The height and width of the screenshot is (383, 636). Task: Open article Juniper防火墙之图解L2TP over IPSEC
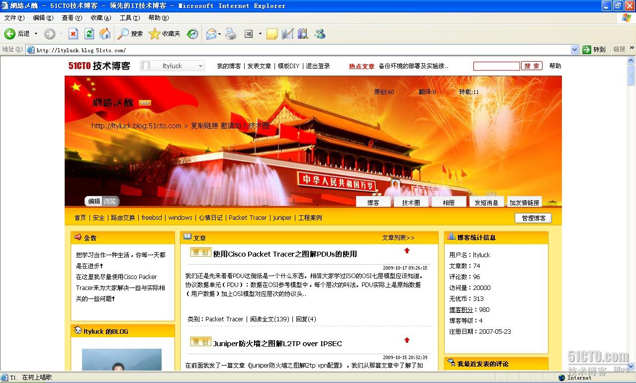[x=277, y=344]
